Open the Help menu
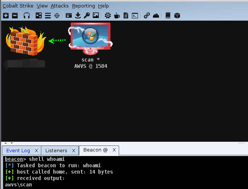 pos(103,6)
